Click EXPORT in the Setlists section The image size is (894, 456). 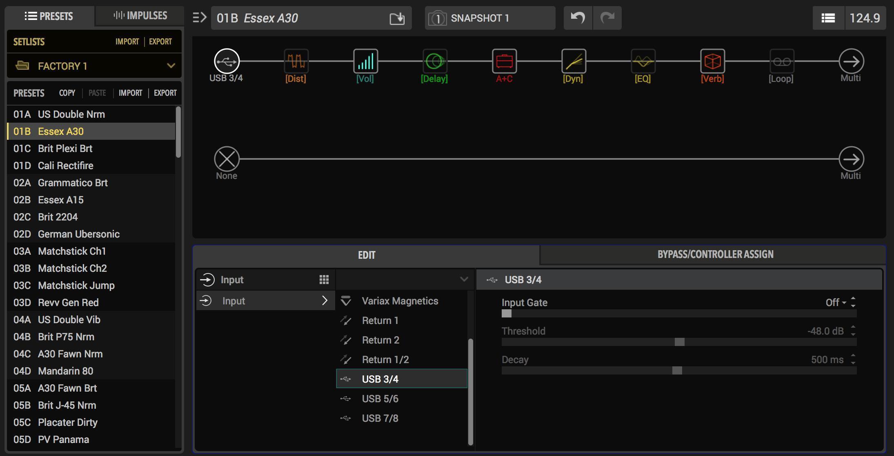[x=160, y=41]
